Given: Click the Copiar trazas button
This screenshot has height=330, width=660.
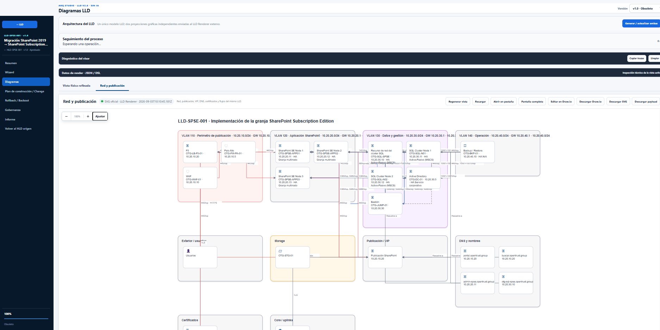Looking at the screenshot, I should [637, 58].
